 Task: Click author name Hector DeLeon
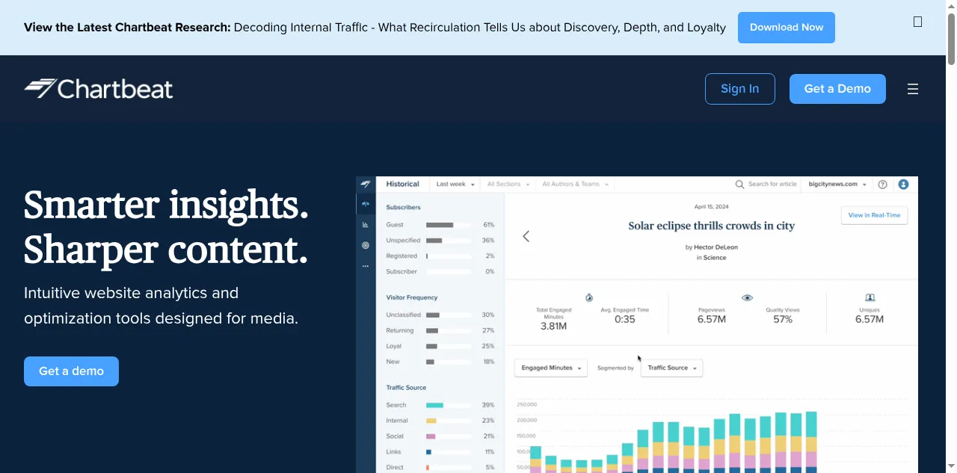716,247
